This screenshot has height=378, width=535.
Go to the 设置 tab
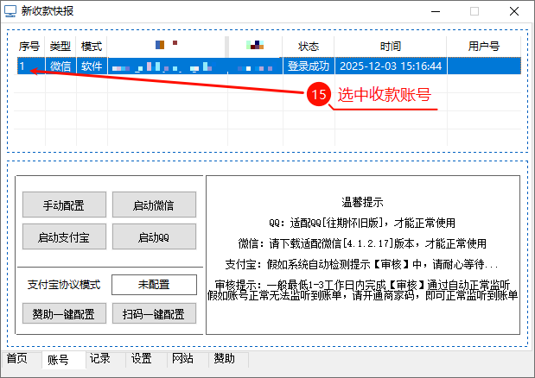pos(141,359)
